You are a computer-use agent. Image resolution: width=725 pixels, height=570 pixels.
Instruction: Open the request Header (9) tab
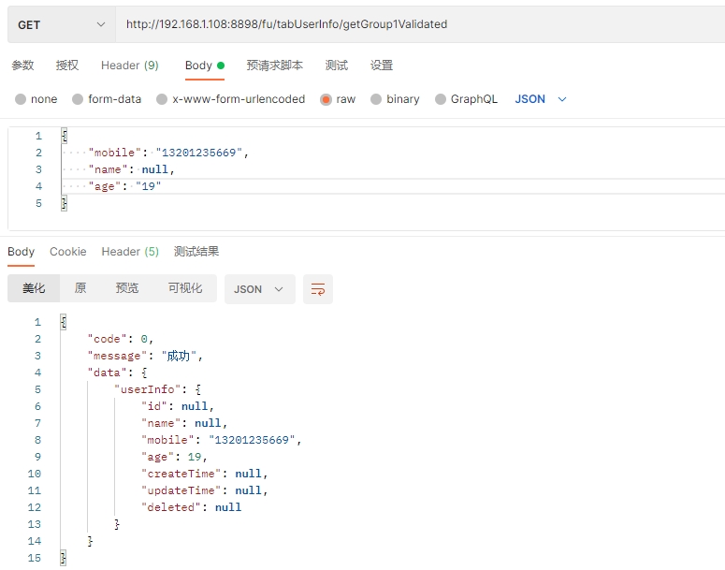[129, 66]
